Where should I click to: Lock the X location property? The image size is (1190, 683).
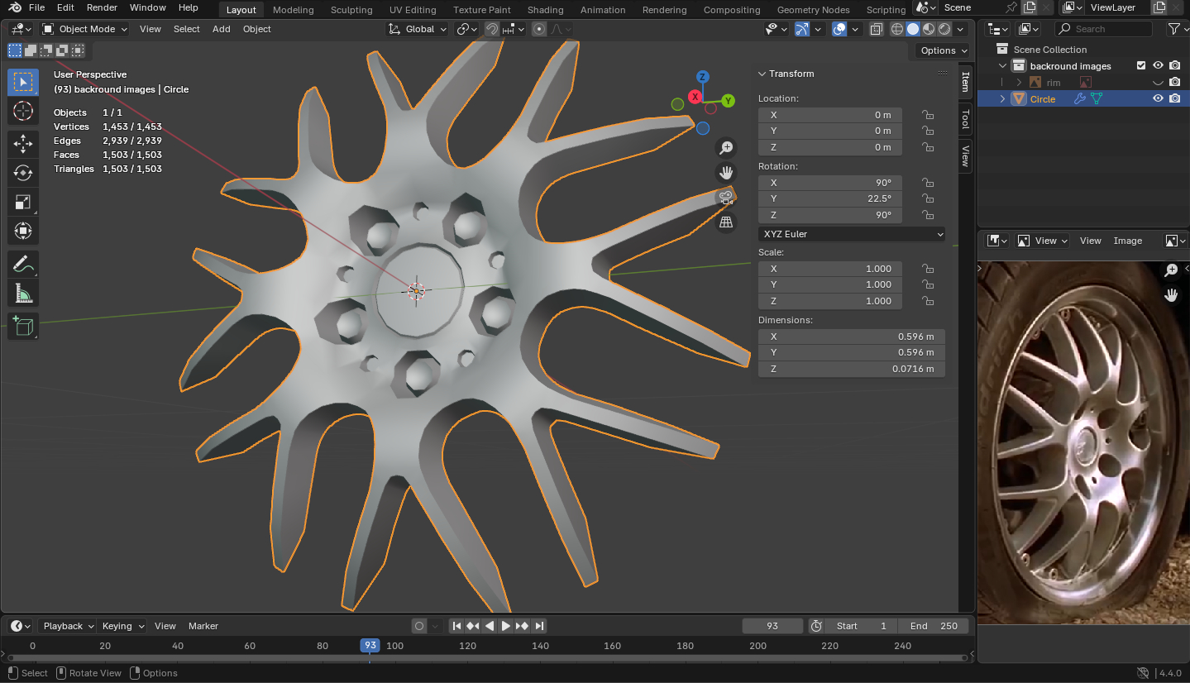pos(928,115)
